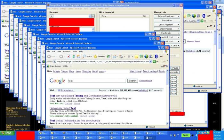Expand Show options plus box on Google results
The image size is (224, 140).
59,90
